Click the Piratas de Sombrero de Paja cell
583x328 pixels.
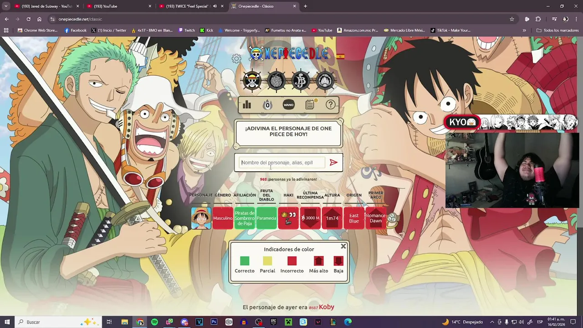(245, 218)
